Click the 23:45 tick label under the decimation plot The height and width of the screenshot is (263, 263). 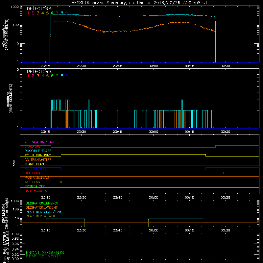point(118,230)
